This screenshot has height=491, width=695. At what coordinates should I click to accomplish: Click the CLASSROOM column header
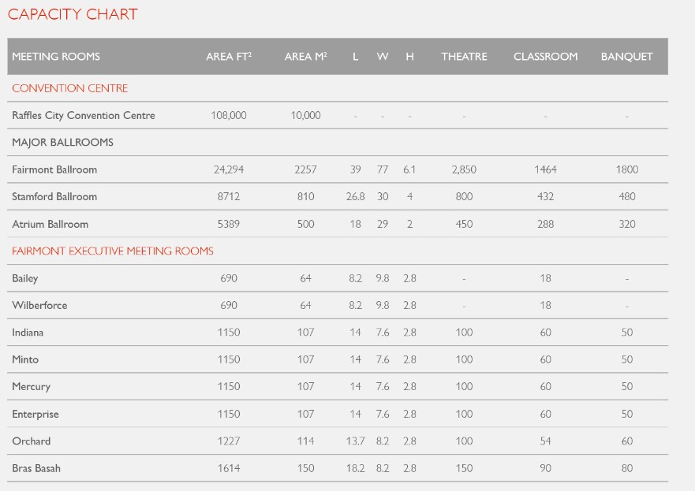click(x=545, y=57)
